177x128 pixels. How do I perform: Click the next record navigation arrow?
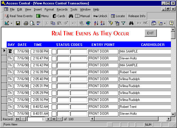click(x=48, y=119)
